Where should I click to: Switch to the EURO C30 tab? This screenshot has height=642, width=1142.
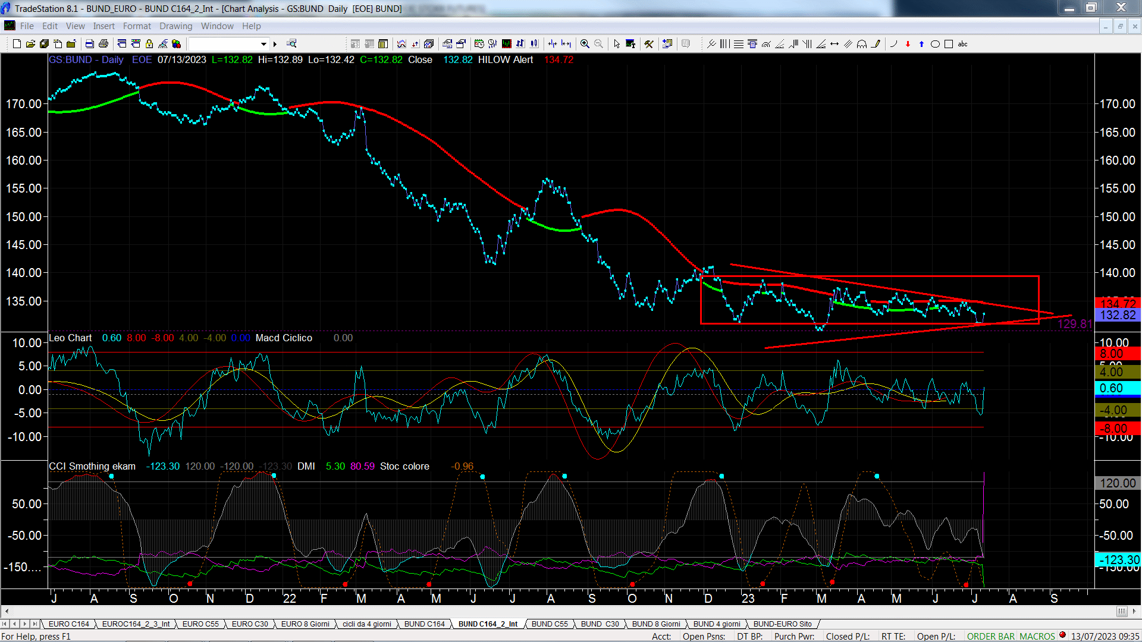[x=250, y=624]
